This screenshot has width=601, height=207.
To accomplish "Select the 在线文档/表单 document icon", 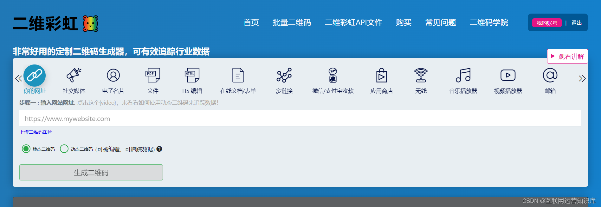I will (x=238, y=75).
